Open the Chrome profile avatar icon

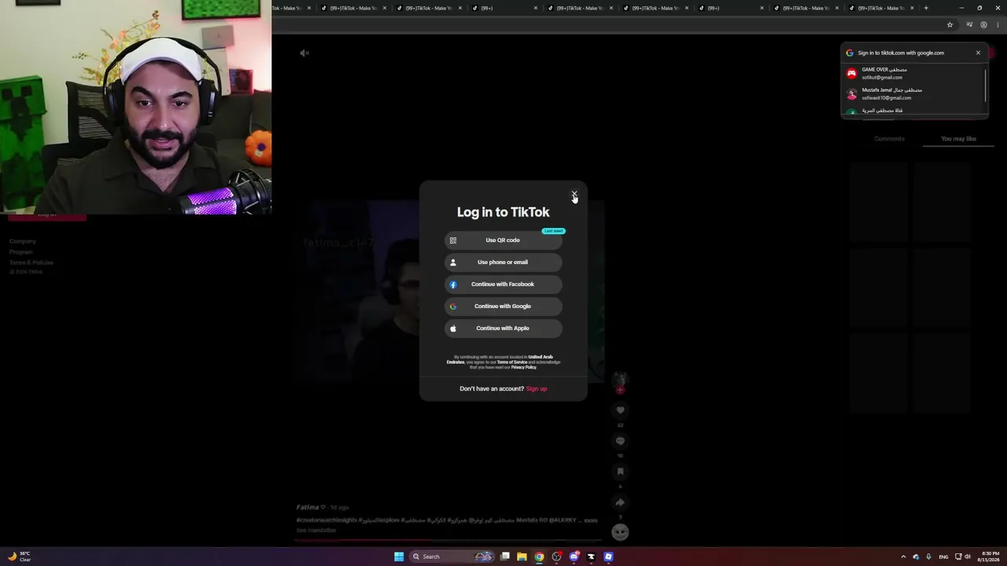(x=983, y=24)
